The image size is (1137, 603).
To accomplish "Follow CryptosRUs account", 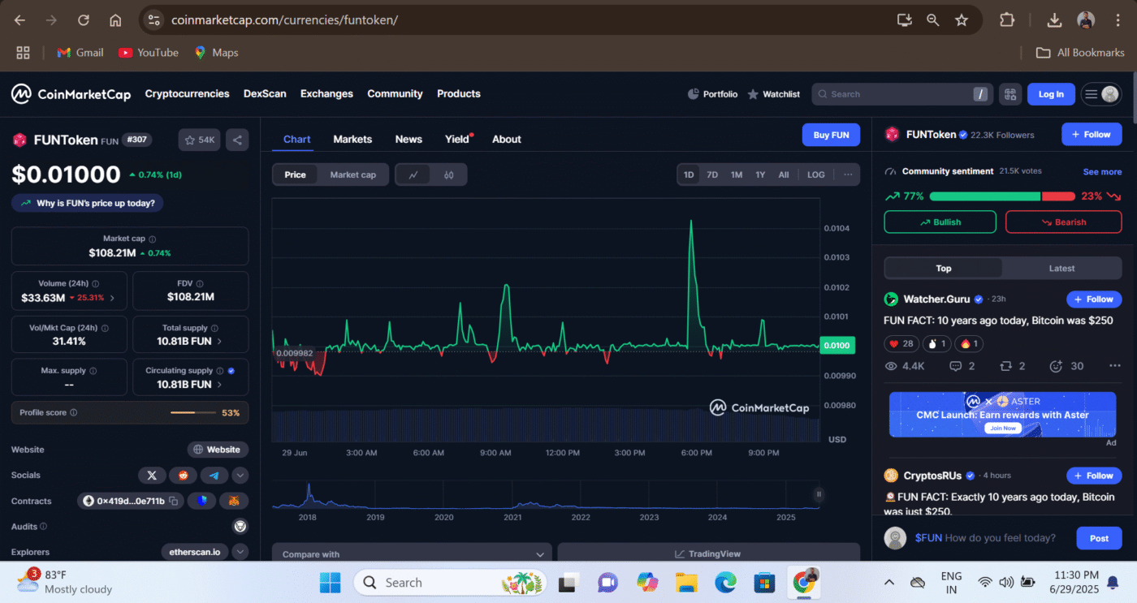I will (1094, 476).
